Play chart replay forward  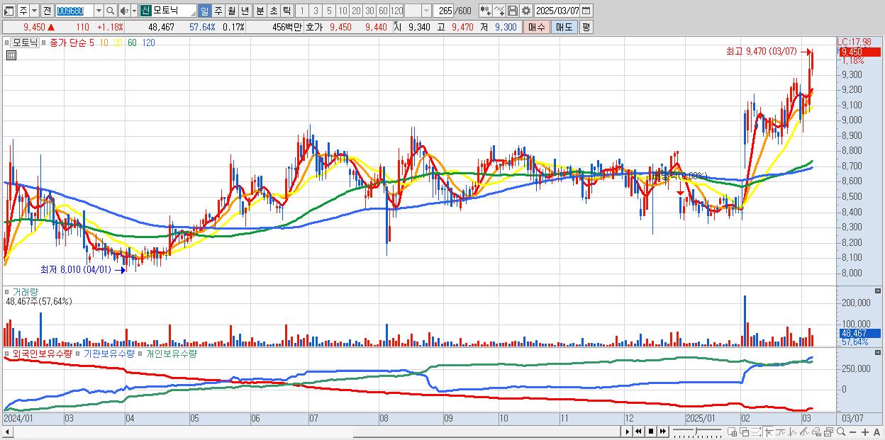pyautogui.click(x=628, y=431)
